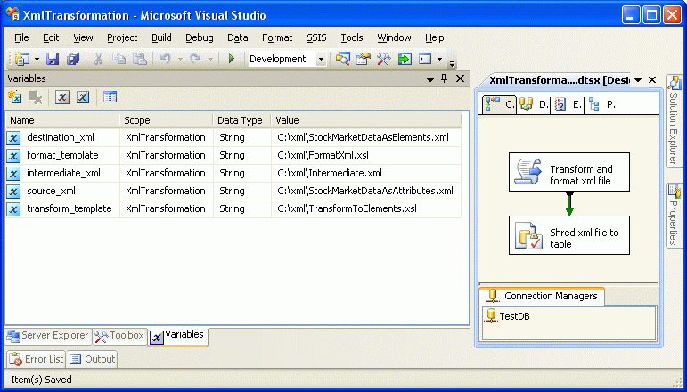
Task: Click the Properties Window toolbar icon
Action: coord(364,59)
